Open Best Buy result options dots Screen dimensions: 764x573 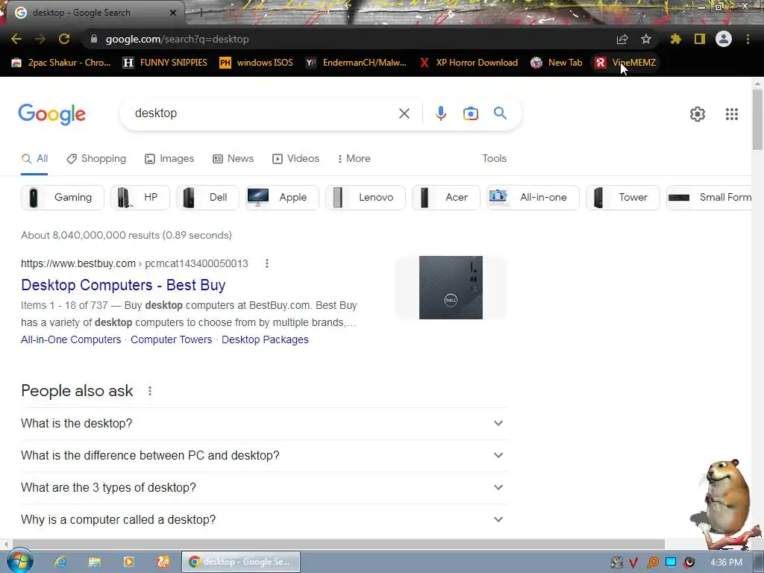(266, 263)
